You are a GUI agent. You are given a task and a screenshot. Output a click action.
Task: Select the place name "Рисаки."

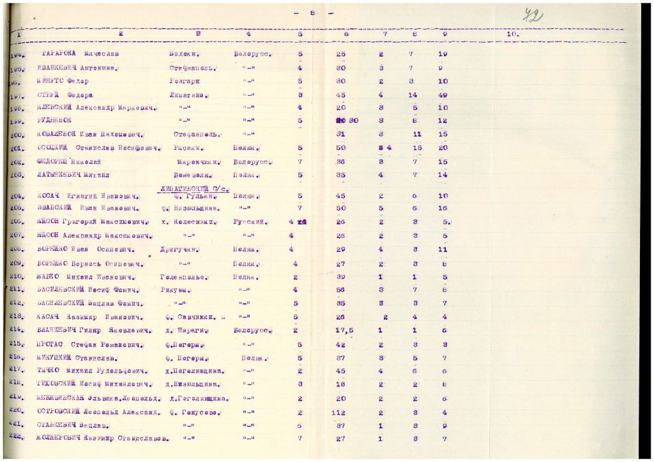tap(189, 148)
